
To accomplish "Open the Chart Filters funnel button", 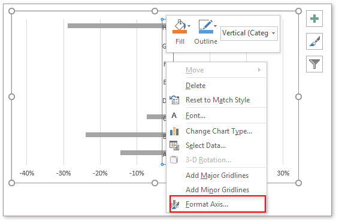I will 314,64.
